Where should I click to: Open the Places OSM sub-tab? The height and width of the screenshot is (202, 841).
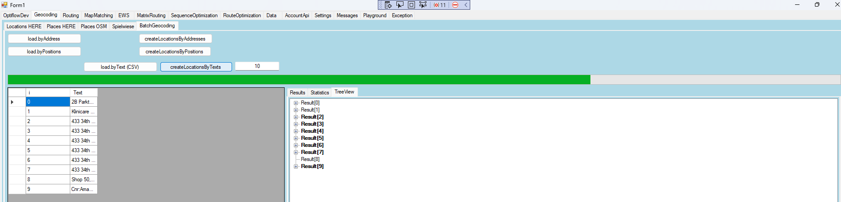tap(94, 26)
